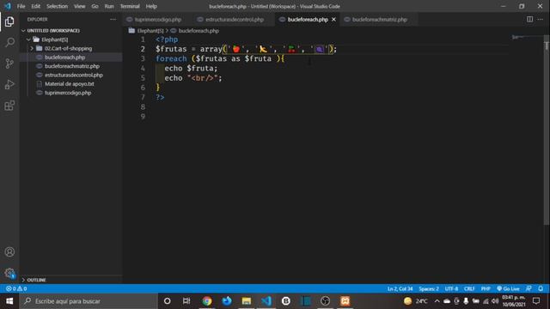Screen dimensions: 550x309
Task: Open the Help menu
Action: [151, 6]
